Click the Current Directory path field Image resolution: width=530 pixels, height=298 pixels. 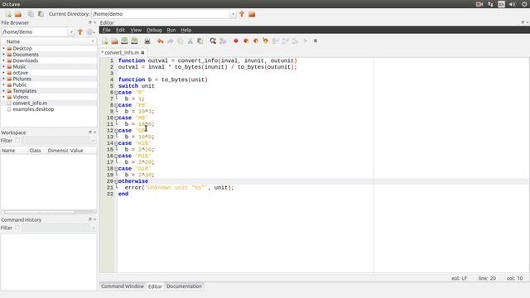pos(161,14)
